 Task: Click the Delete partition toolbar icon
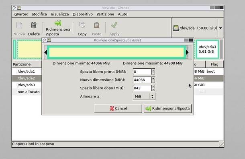pyautogui.click(x=34, y=25)
